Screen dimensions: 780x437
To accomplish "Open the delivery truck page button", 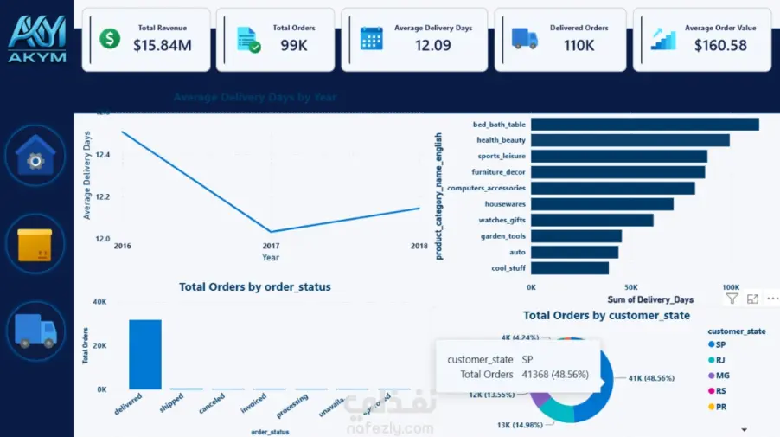I will pos(35,331).
